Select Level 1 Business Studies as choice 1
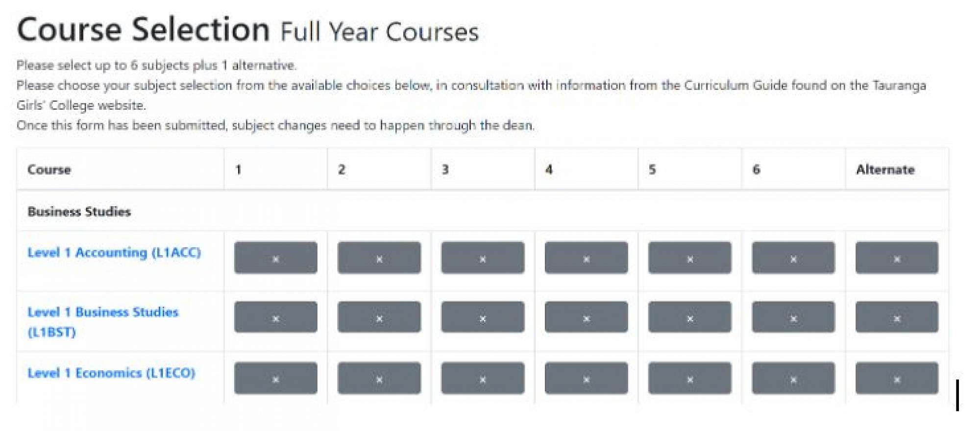This screenshot has height=431, width=980. click(275, 317)
